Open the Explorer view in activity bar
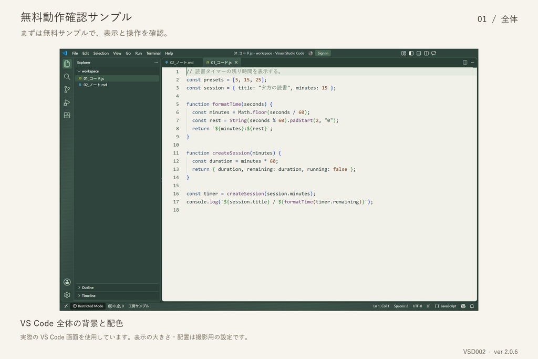This screenshot has width=538, height=359. click(x=67, y=64)
